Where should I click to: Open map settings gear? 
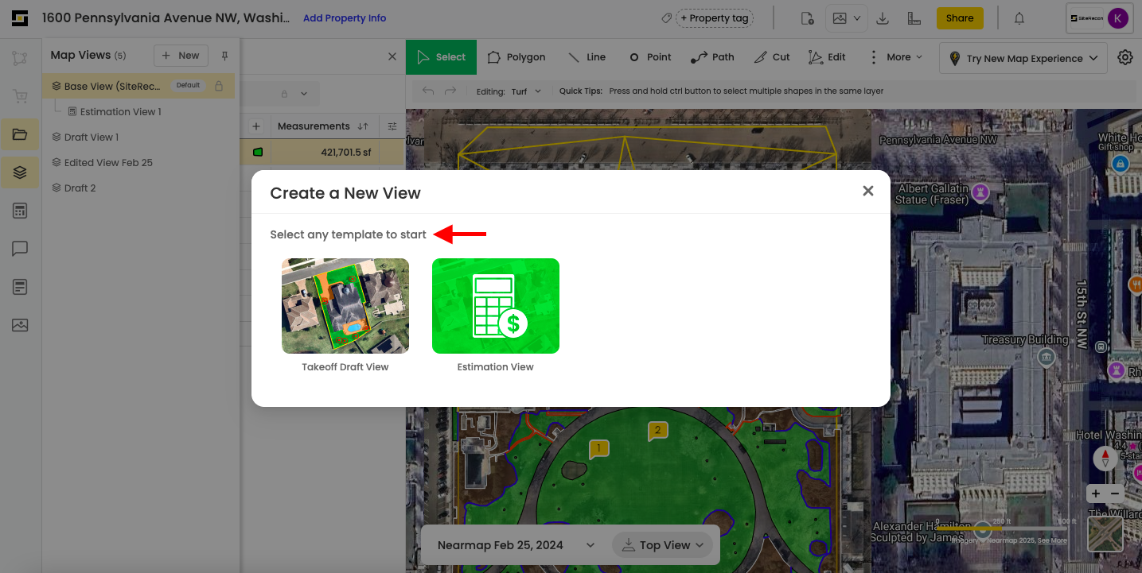[1125, 57]
